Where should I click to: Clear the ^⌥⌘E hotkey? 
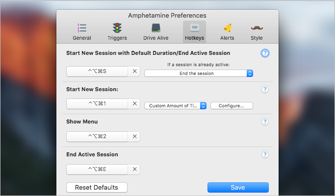(x=134, y=170)
